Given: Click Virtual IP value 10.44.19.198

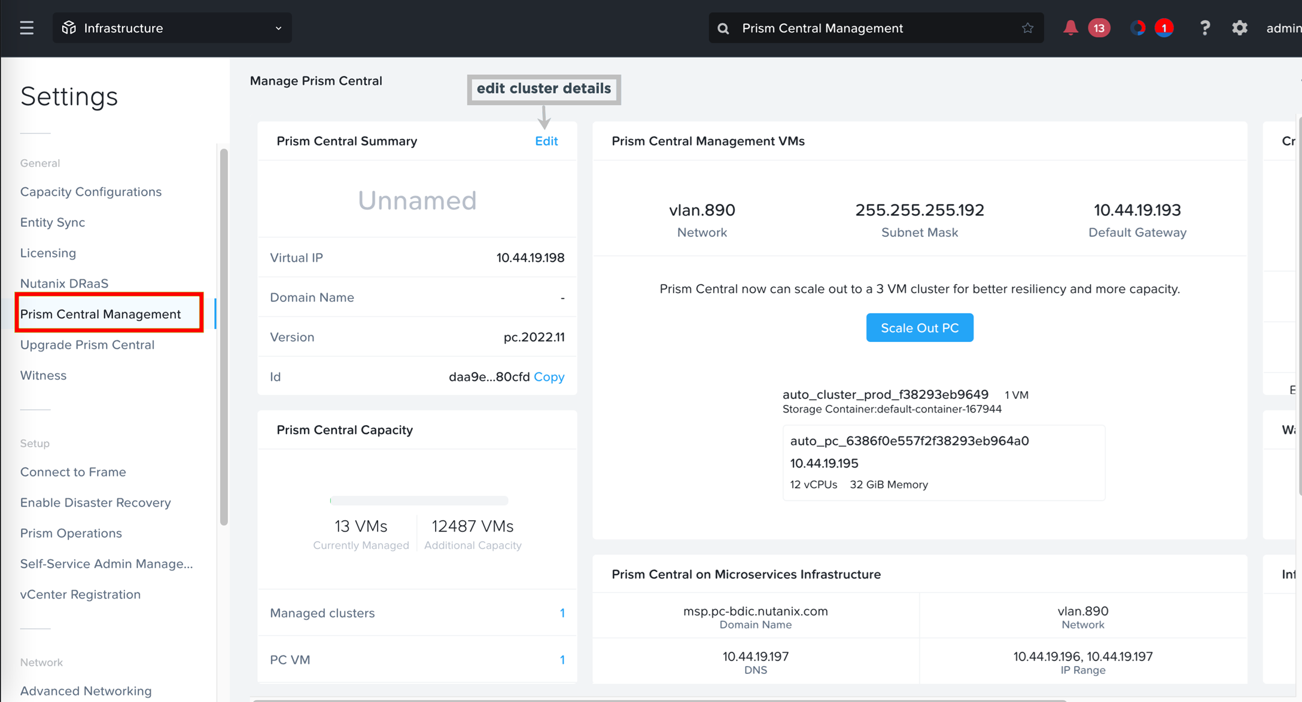Looking at the screenshot, I should pos(530,258).
